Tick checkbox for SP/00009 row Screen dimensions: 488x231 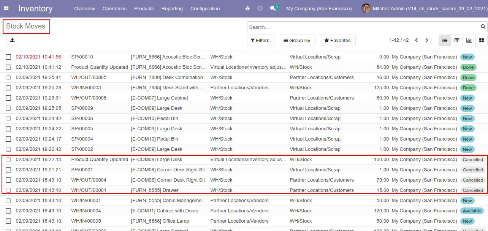coord(8,108)
